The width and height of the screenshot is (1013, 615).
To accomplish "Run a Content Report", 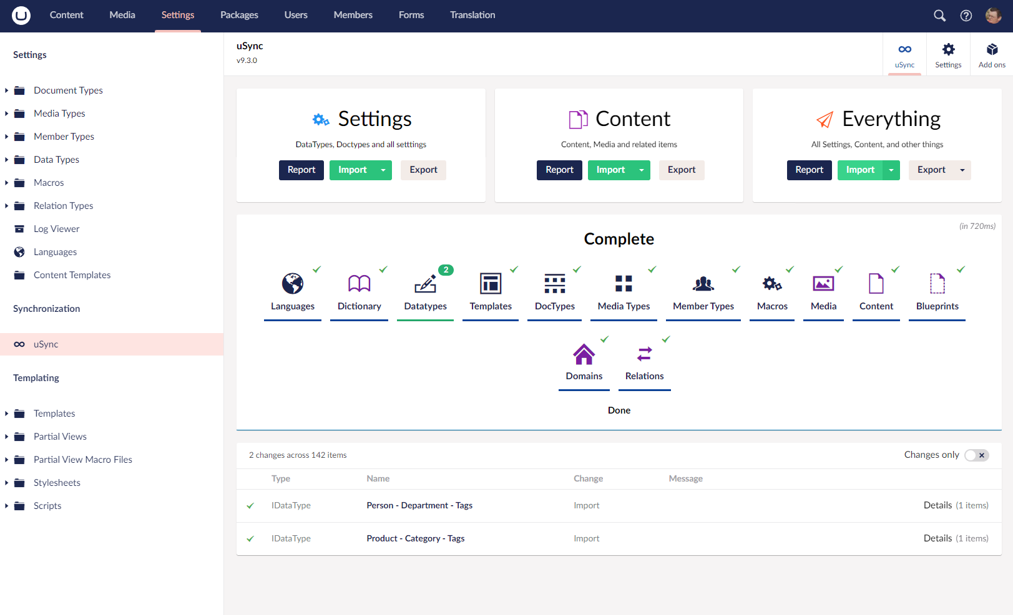I will (559, 170).
